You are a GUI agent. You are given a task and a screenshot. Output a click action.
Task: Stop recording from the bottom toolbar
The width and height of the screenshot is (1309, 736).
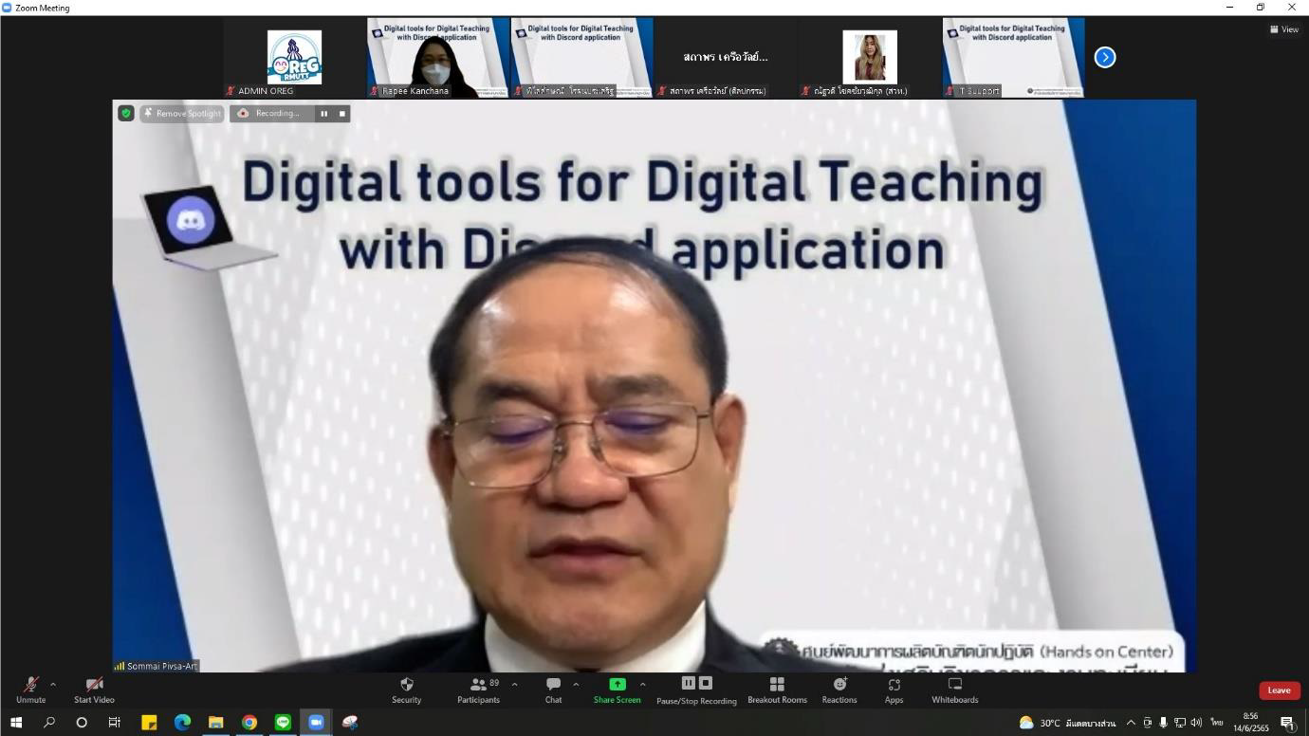[705, 683]
